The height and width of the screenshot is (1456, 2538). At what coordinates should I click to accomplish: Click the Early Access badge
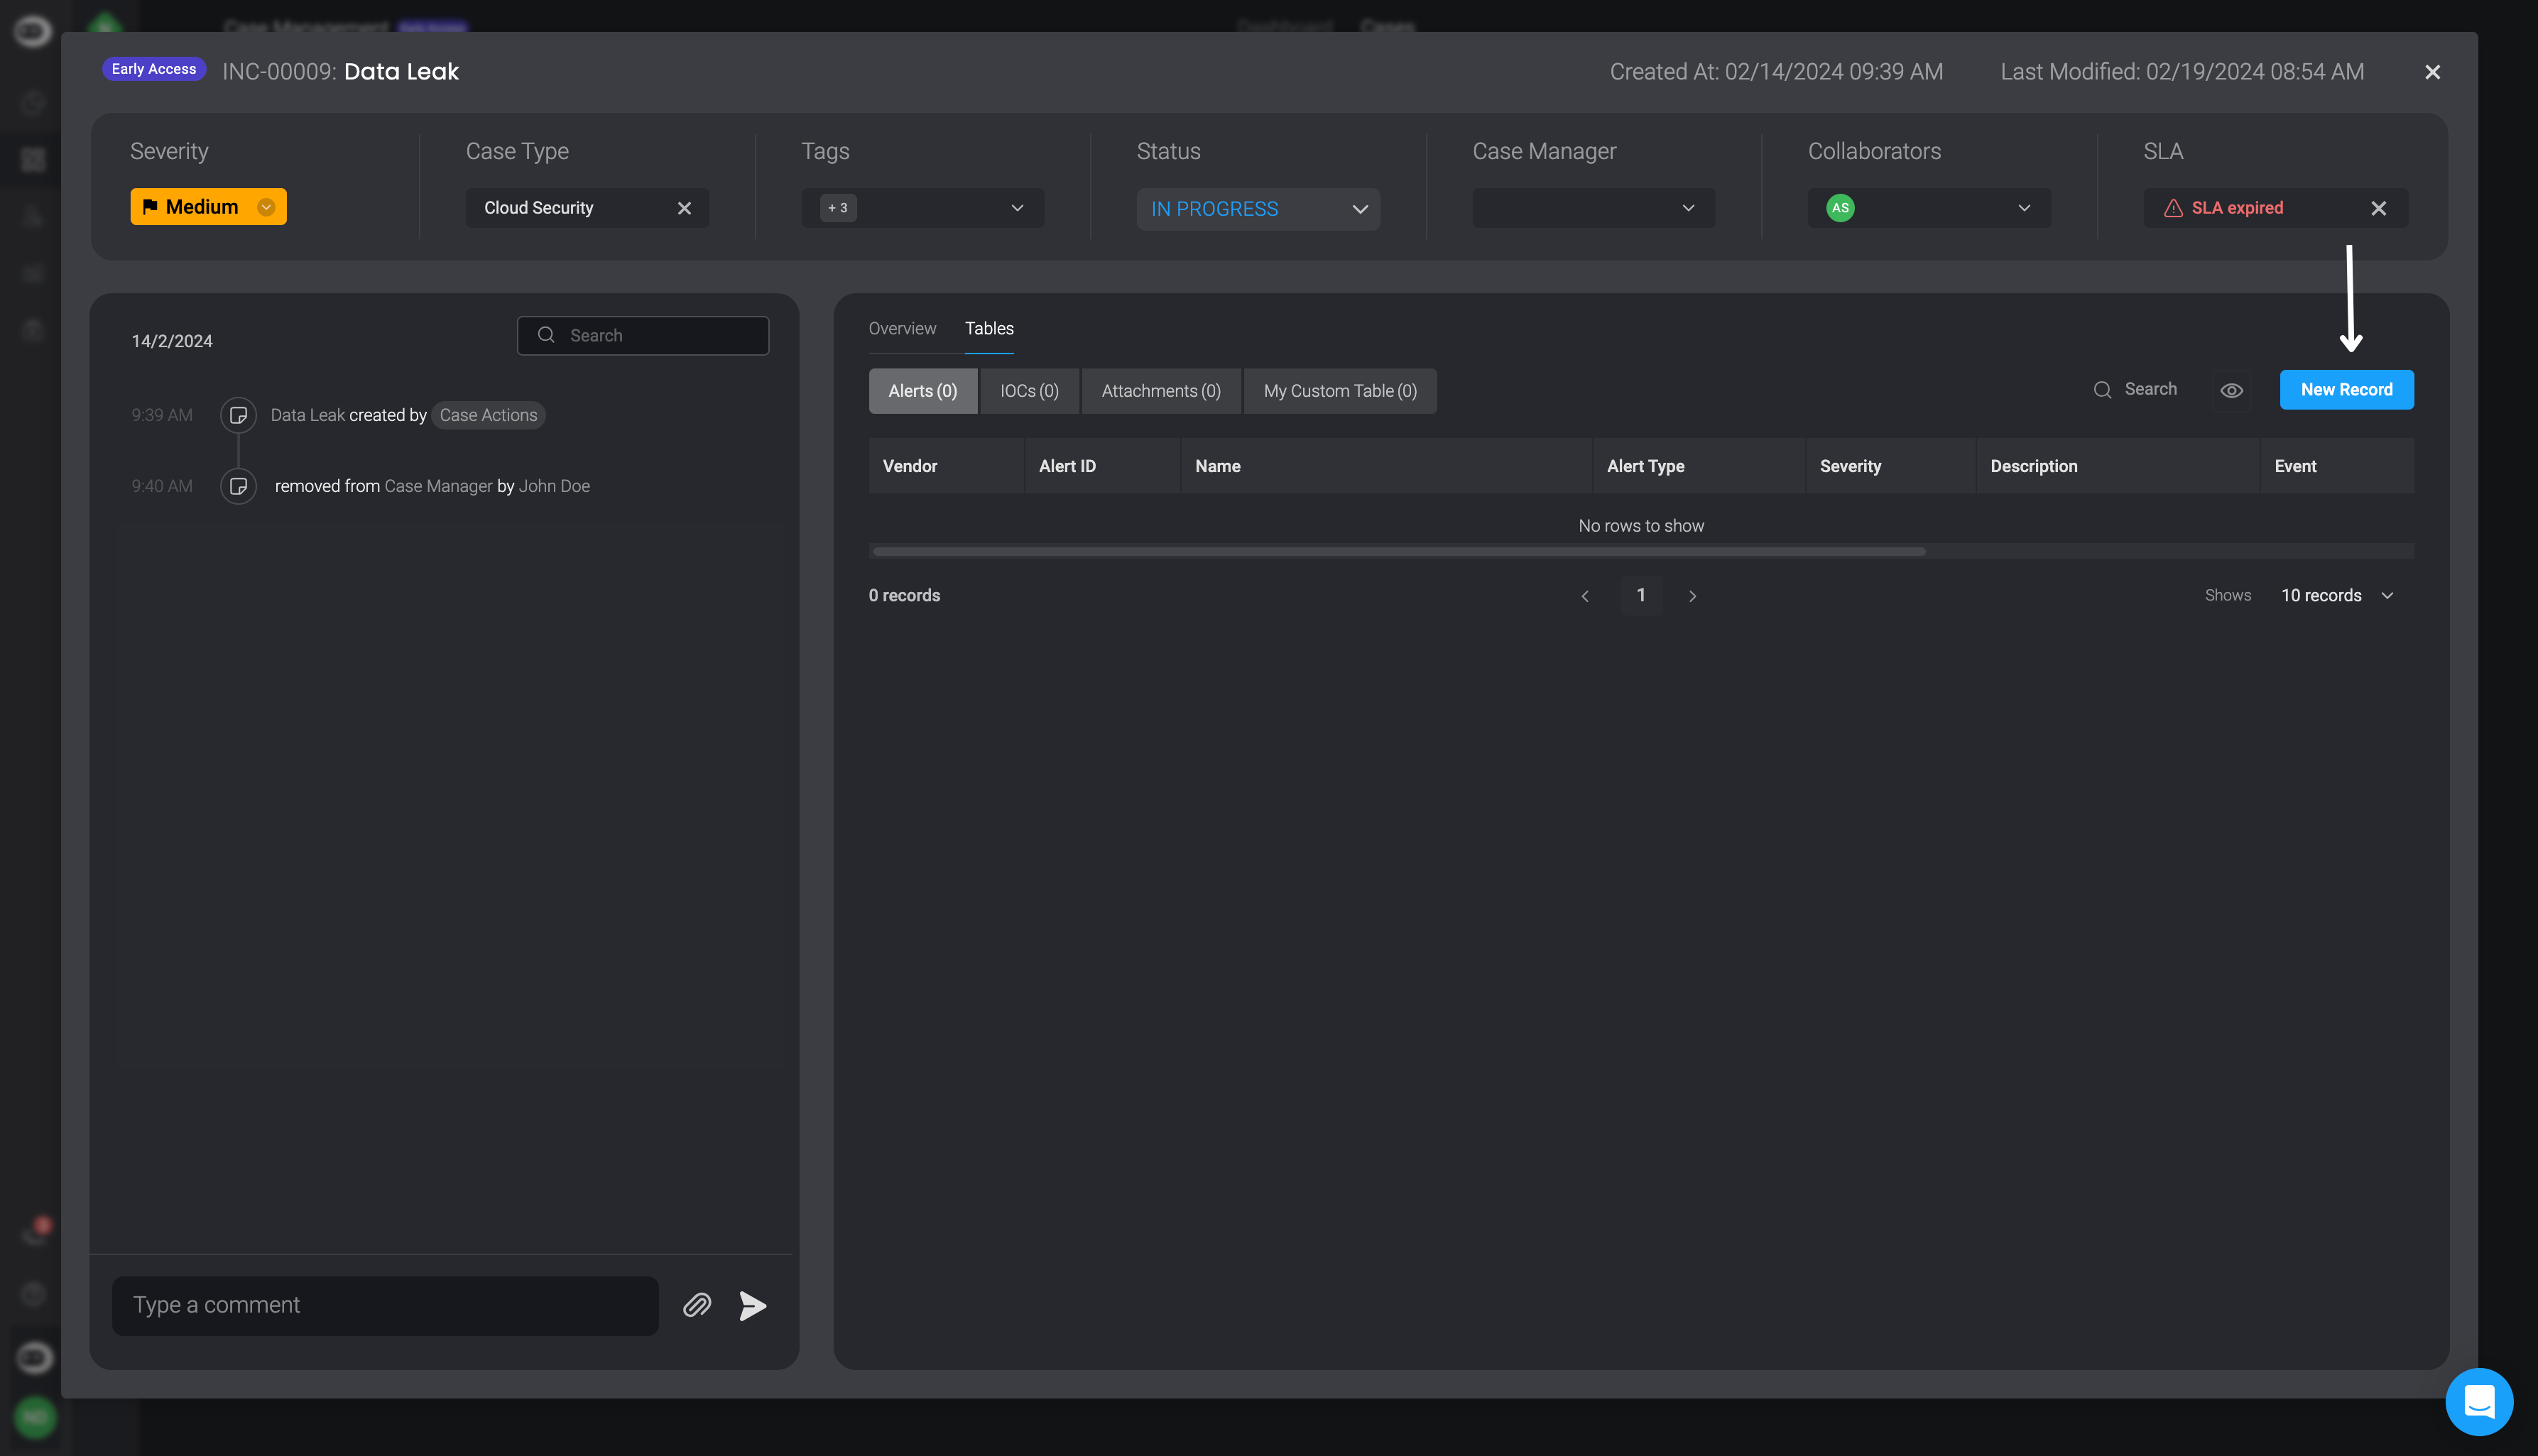[153, 69]
